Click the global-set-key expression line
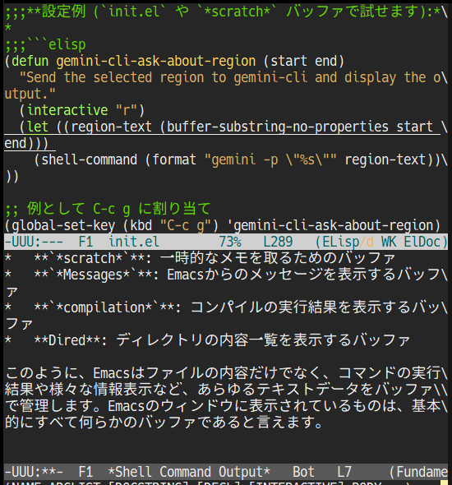This screenshot has width=452, height=485. click(223, 225)
